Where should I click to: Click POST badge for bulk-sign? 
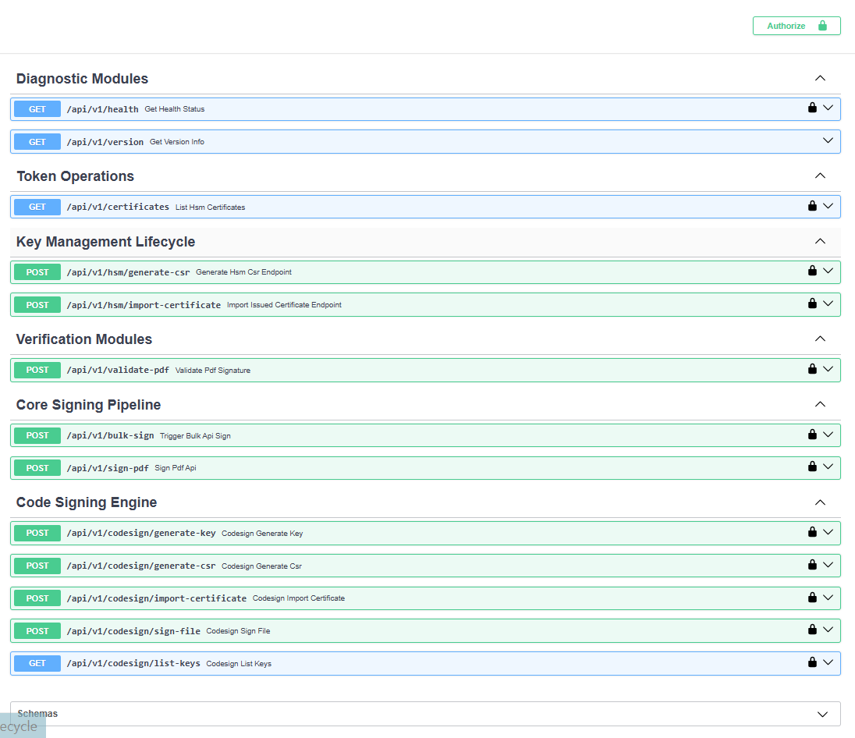(x=37, y=435)
